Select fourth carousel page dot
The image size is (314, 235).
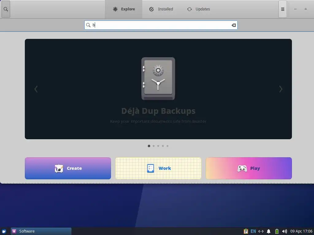point(163,146)
